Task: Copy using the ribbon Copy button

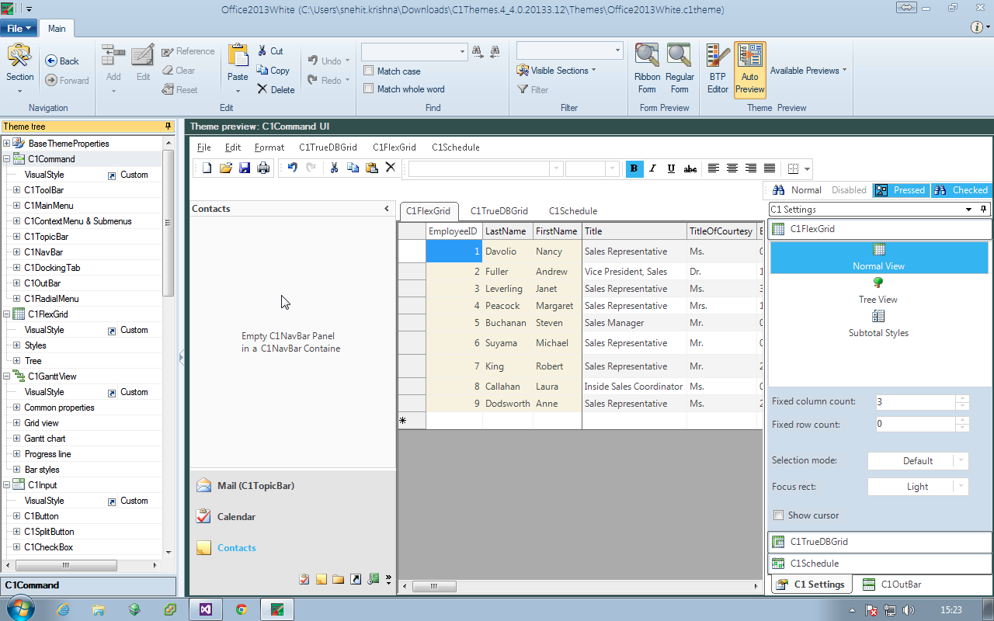Action: [273, 71]
